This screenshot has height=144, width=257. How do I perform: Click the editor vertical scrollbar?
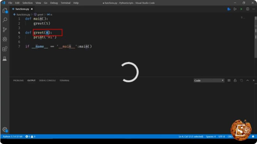coord(255,37)
